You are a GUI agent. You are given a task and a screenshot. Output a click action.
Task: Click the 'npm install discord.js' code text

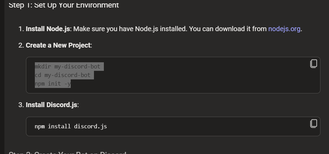click(71, 127)
